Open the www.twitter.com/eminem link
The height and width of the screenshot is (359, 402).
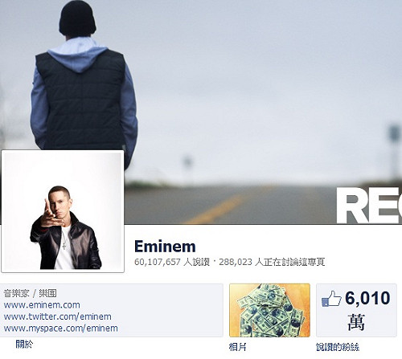(x=58, y=316)
